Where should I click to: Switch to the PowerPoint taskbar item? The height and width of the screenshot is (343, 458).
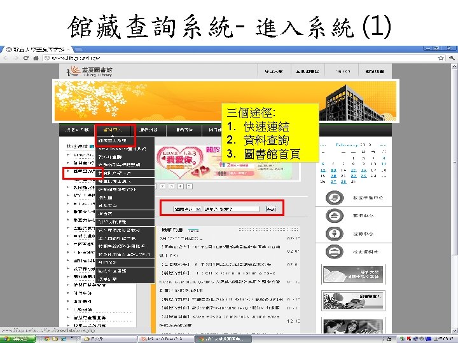point(167,339)
